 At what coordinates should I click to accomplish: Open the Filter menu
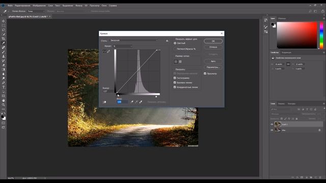pos(79,6)
